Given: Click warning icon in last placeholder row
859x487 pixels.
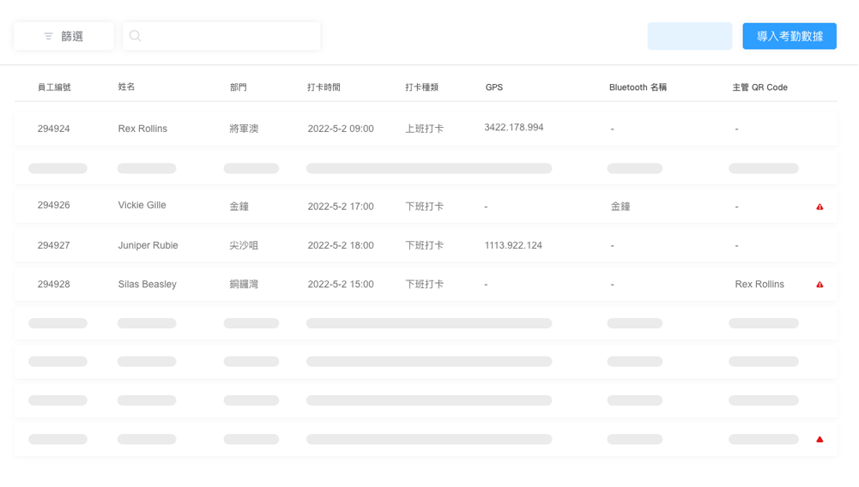Looking at the screenshot, I should 820,439.
